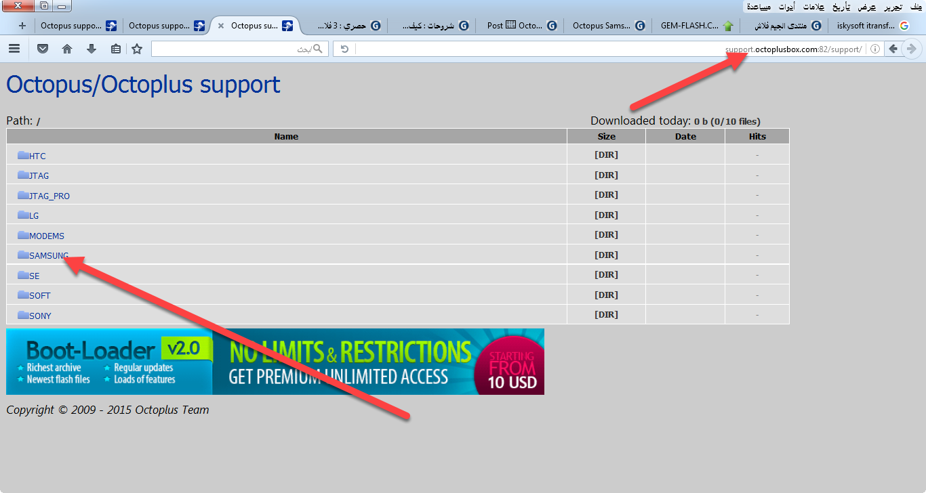The width and height of the screenshot is (926, 493).
Task: Click the Name column header
Action: tap(287, 136)
